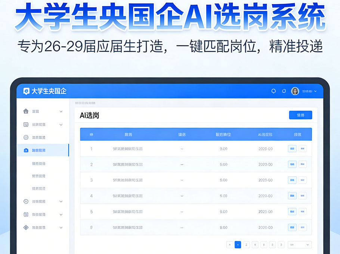340x254 pixels.
Task: Click the user avatar photo
Action: coord(295,91)
